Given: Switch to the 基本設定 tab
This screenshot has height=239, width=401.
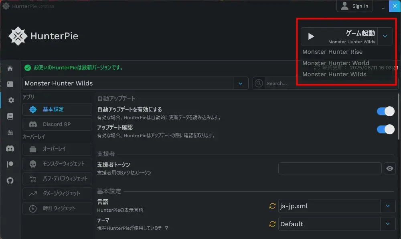Looking at the screenshot, I should 57,109.
